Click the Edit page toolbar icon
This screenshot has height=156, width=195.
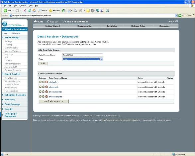(x=81, y=11)
